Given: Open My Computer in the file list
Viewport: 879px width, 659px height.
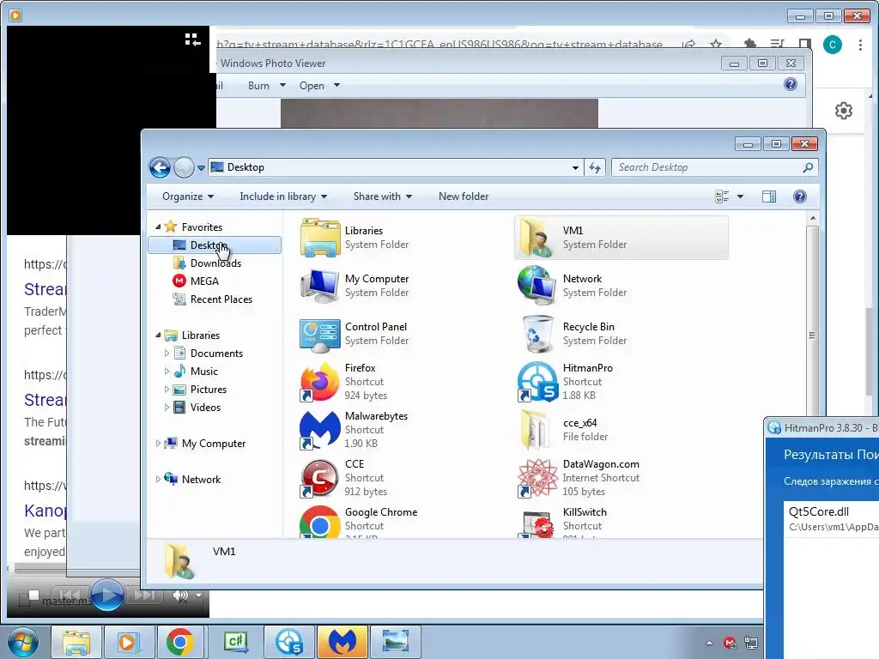Looking at the screenshot, I should tap(355, 286).
